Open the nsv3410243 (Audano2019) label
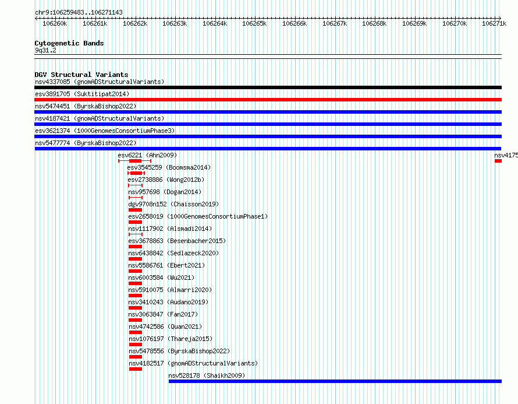The height and width of the screenshot is (404, 518). click(x=168, y=302)
